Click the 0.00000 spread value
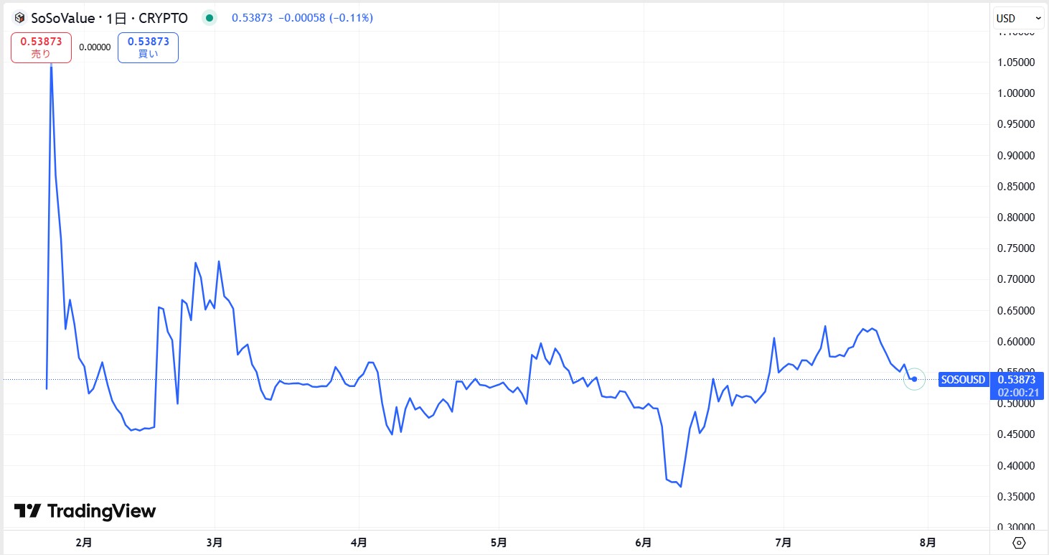 (x=95, y=47)
